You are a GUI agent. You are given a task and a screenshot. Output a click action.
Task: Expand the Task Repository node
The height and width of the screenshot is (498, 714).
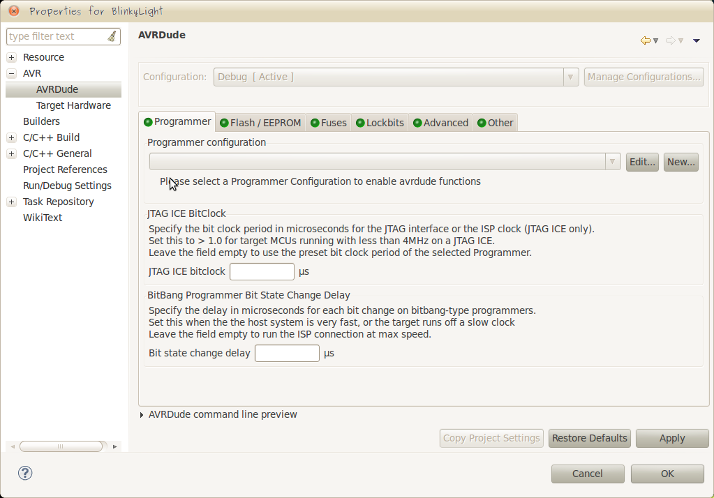[12, 202]
